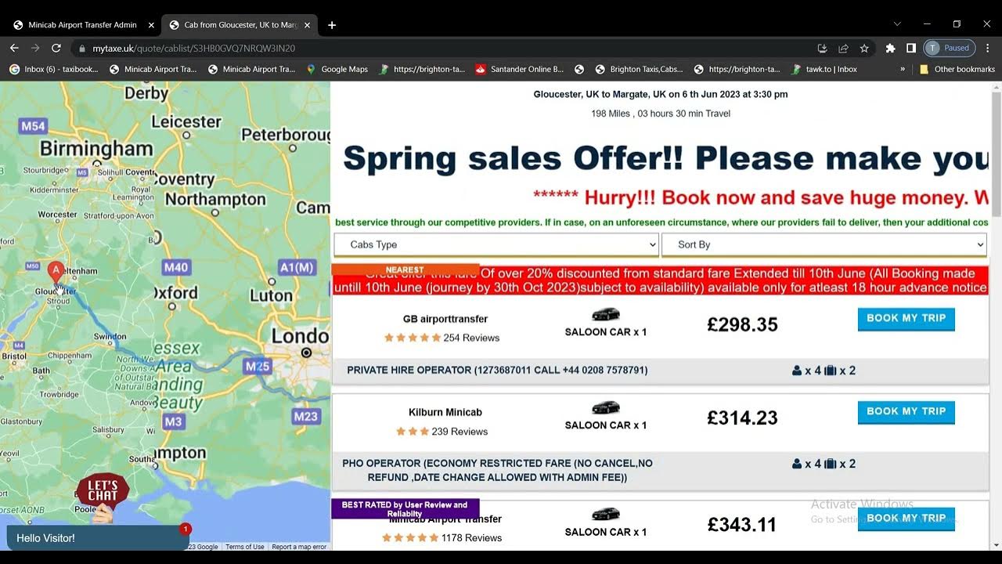Close the Minicab Airport Transfer Admin tab
Image resolution: width=1002 pixels, height=564 pixels.
pos(151,25)
